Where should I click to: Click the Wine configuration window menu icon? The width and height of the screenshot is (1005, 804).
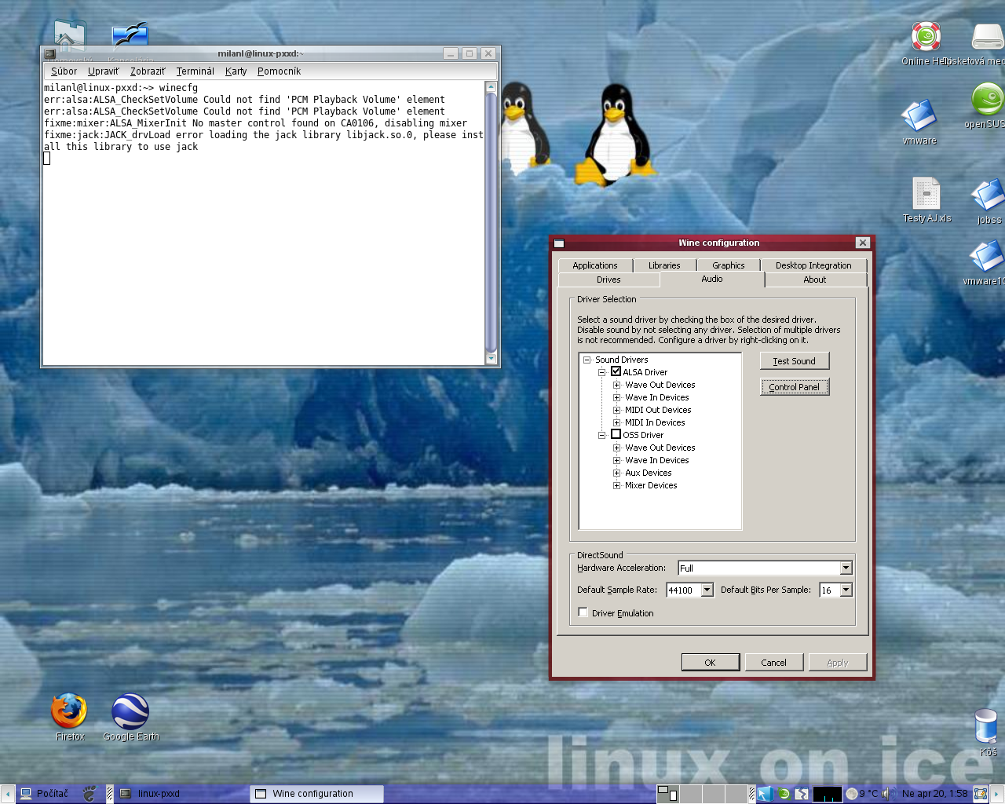(559, 243)
